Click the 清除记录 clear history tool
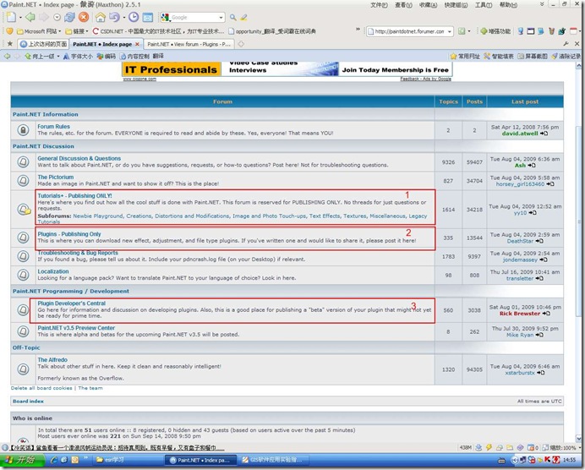The image size is (585, 470). (566, 57)
